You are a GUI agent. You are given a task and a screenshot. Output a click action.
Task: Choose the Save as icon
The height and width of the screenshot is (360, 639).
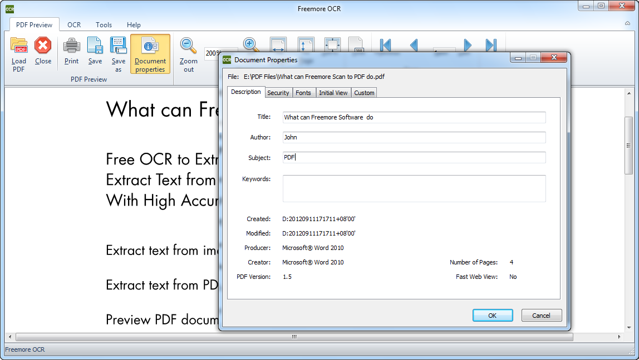pos(118,45)
